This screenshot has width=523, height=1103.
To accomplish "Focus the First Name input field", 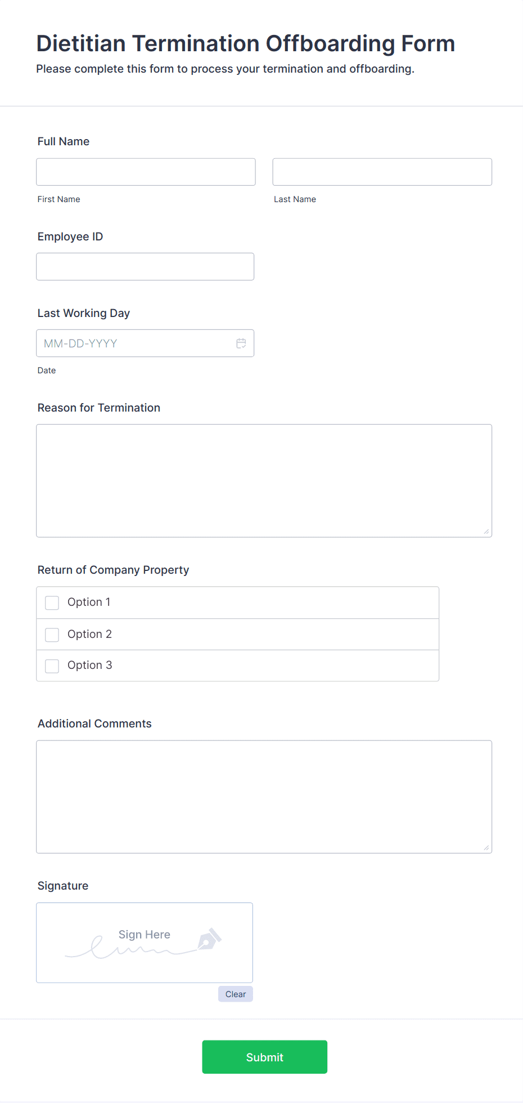I will coord(146,172).
